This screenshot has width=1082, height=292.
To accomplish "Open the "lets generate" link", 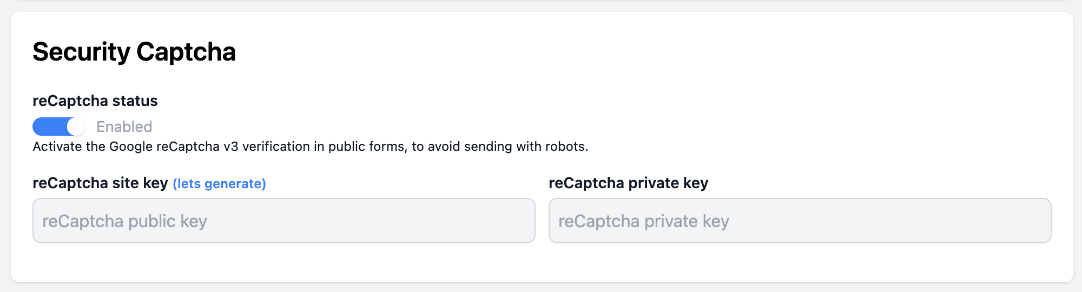I will tap(219, 184).
